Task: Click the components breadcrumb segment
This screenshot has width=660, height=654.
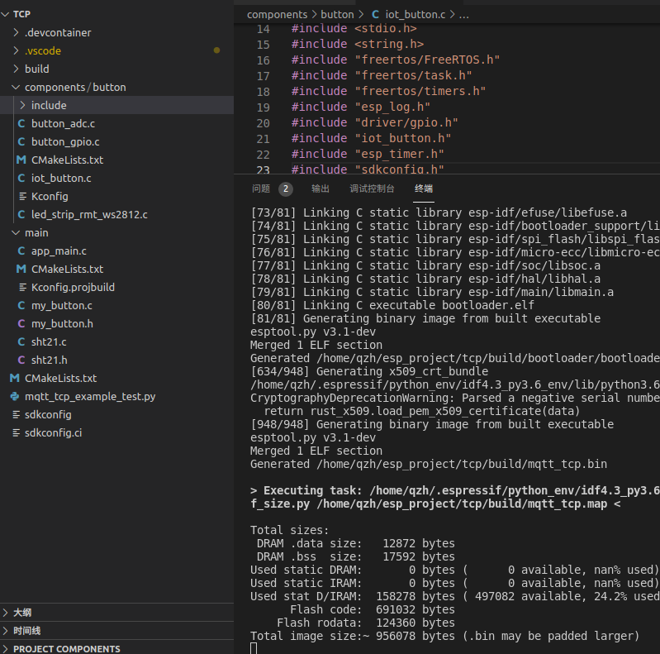Action: [x=278, y=14]
